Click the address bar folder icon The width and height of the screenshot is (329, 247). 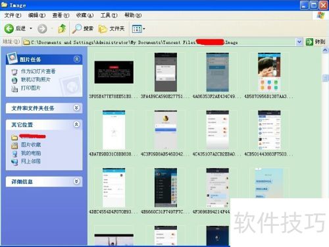26,42
